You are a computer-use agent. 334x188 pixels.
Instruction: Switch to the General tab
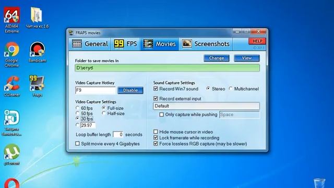click(90, 44)
